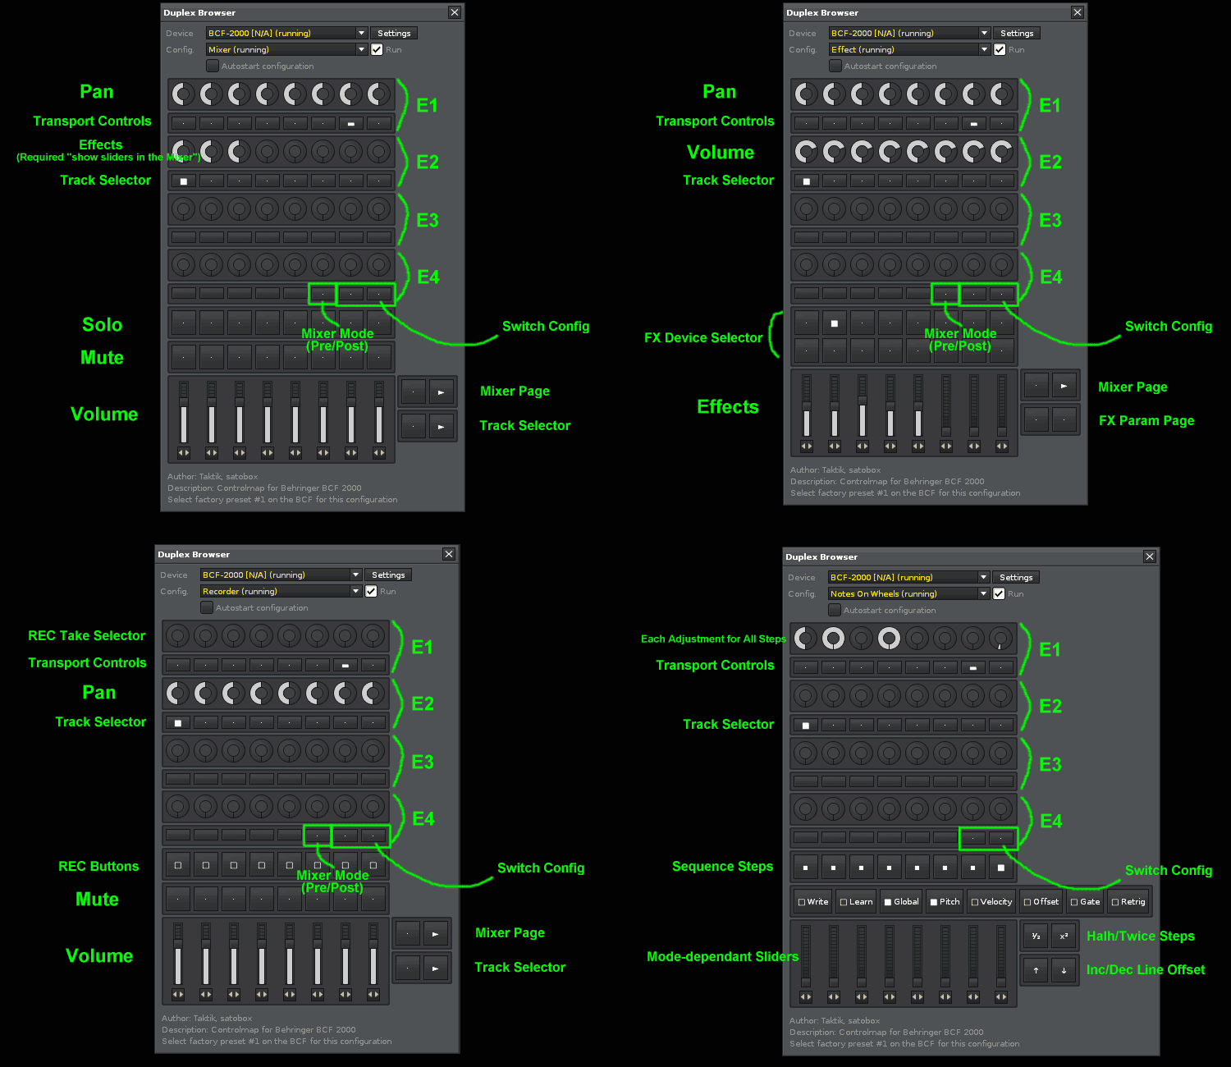Click the first Pan knob in Mixer window
Image resolution: width=1231 pixels, height=1067 pixels.
[x=184, y=94]
